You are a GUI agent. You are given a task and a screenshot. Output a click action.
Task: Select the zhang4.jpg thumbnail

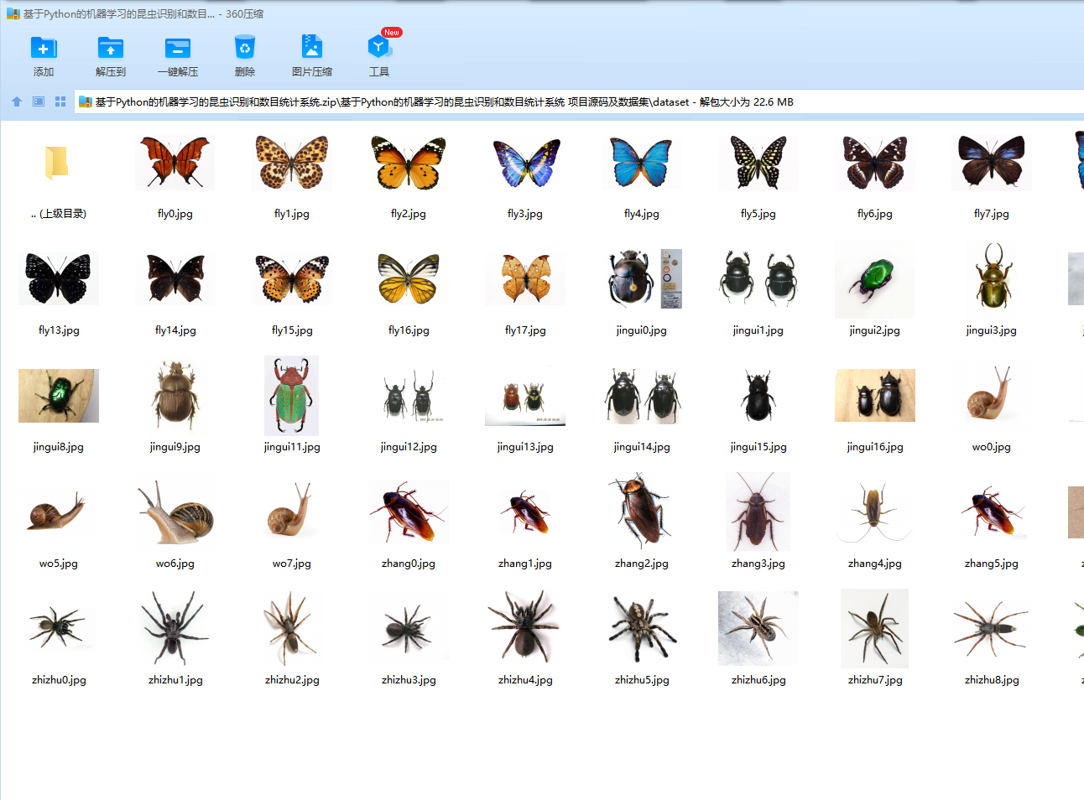point(875,512)
